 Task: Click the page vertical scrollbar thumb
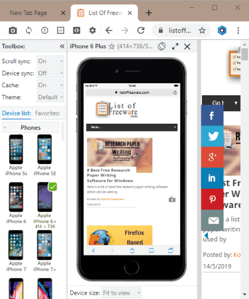coord(245,54)
